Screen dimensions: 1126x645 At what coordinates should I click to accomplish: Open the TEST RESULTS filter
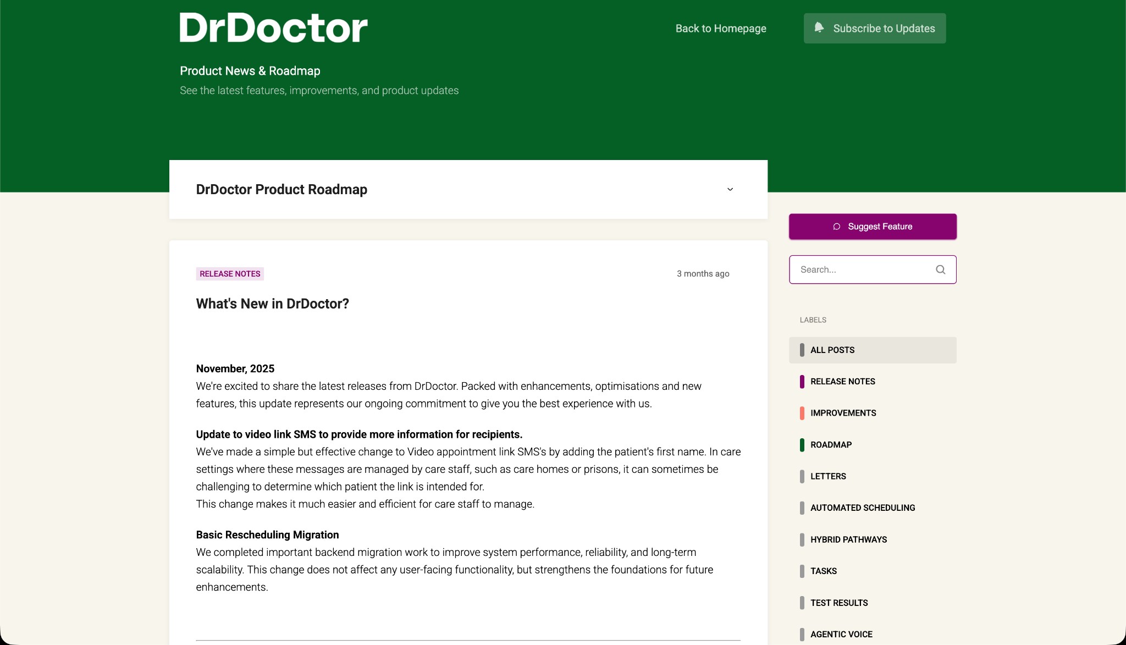(838, 603)
